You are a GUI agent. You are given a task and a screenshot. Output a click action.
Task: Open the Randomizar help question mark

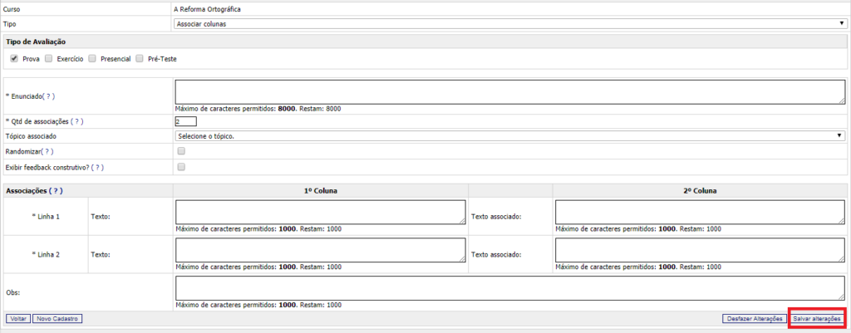point(48,152)
